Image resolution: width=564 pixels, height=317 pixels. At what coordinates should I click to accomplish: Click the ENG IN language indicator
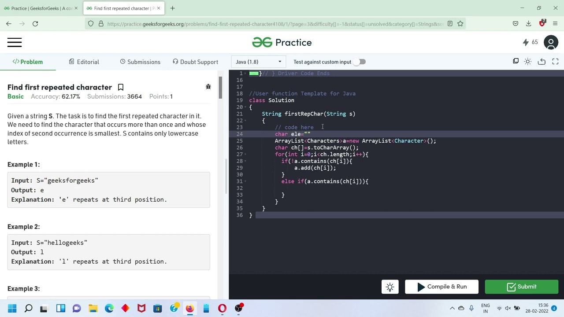485,308
